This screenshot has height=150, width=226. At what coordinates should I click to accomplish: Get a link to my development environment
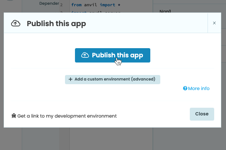pos(66,116)
